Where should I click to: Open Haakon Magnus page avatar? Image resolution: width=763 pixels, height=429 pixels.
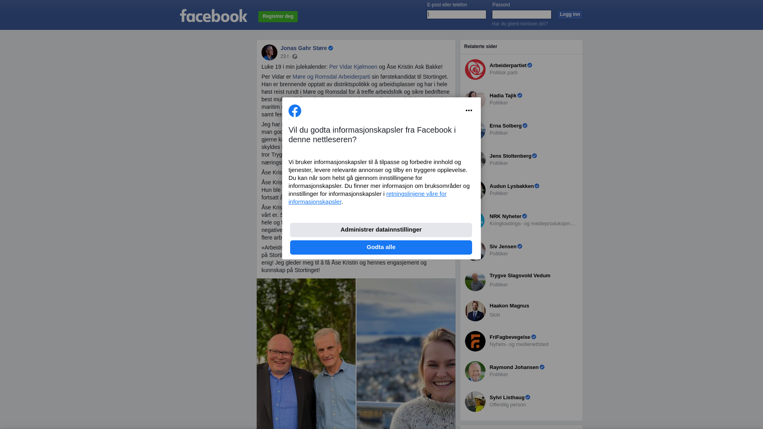pos(475,311)
